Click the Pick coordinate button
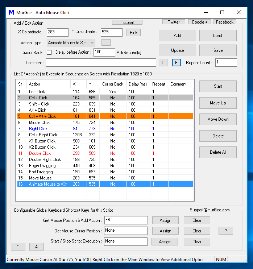 point(133,32)
